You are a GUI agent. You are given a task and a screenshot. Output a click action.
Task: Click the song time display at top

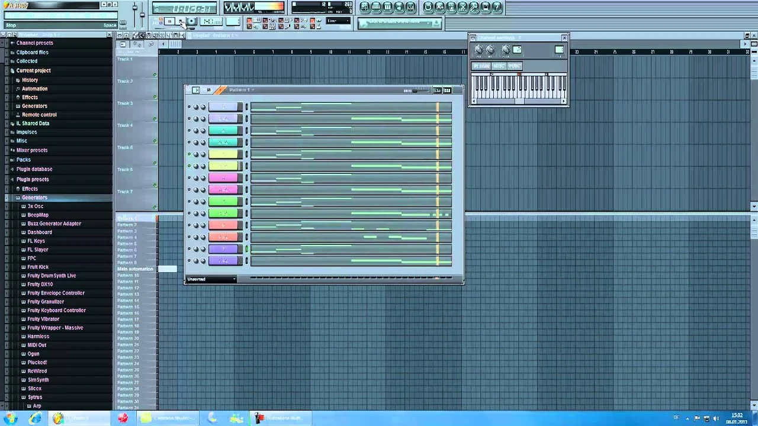(x=184, y=8)
